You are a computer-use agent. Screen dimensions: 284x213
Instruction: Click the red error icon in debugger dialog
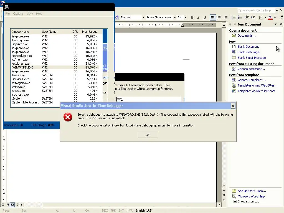click(68, 117)
